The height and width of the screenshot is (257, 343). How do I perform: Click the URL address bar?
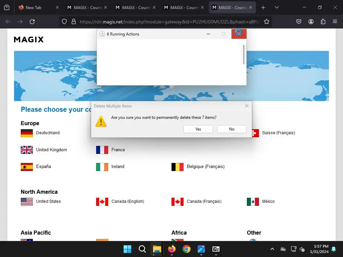169,22
